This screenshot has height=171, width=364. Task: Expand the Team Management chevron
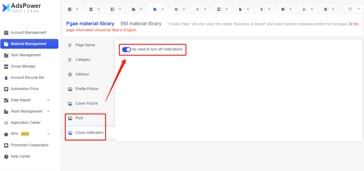tap(48, 111)
